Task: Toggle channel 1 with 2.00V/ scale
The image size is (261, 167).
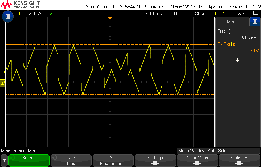Action: coord(29,14)
